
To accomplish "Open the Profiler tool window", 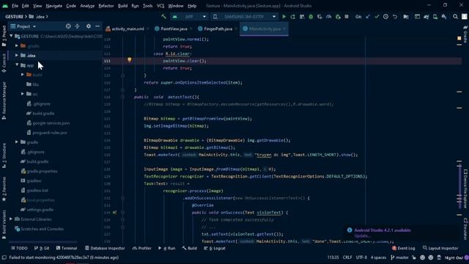I will [141, 248].
